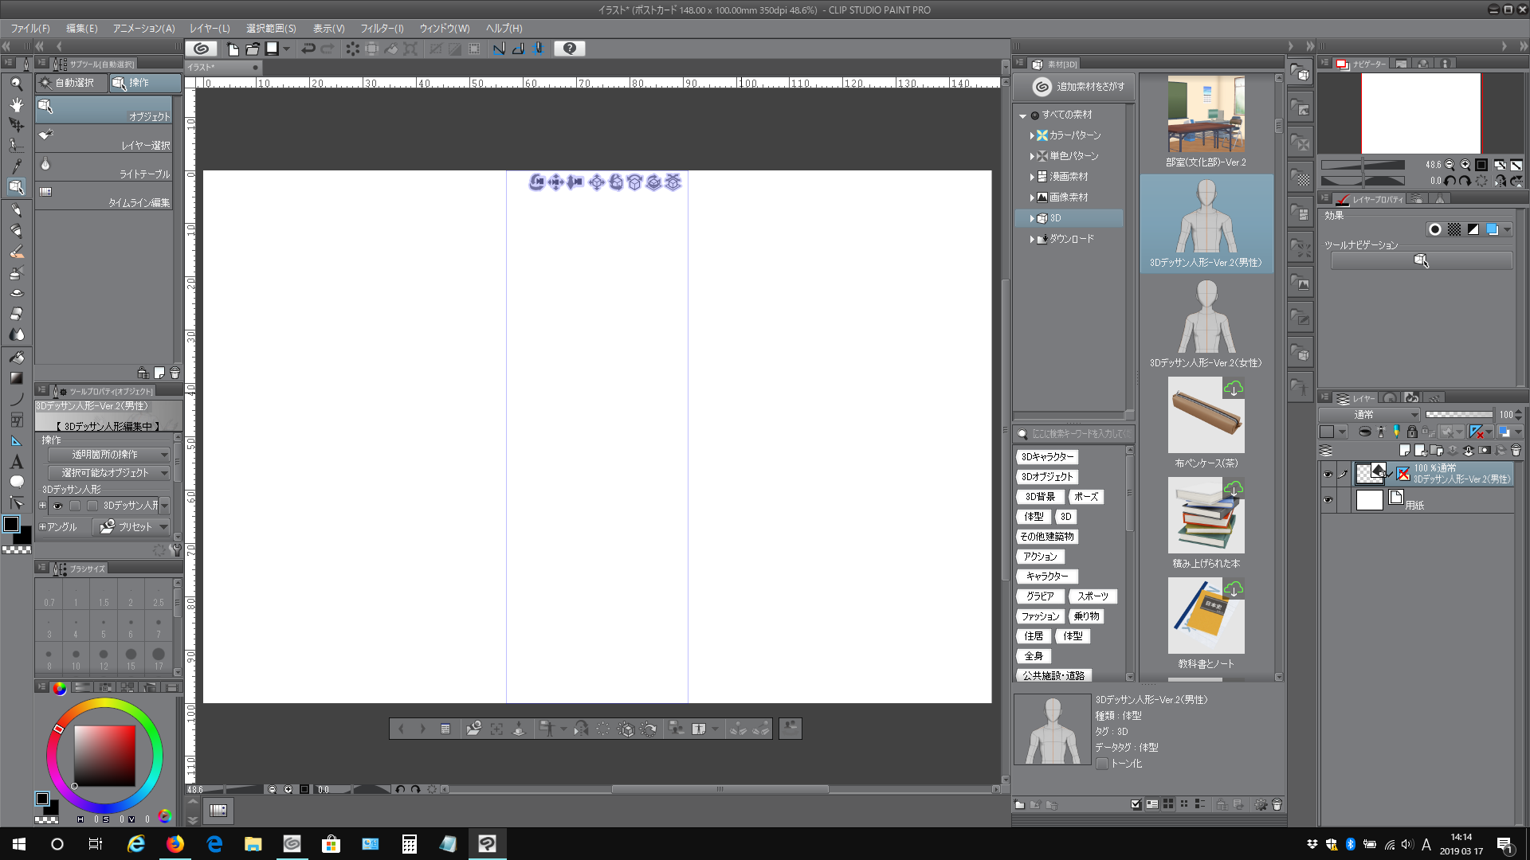Hide the 3Dデッサン人形 layer visibility
Screen dimensions: 1530x860
1328,475
